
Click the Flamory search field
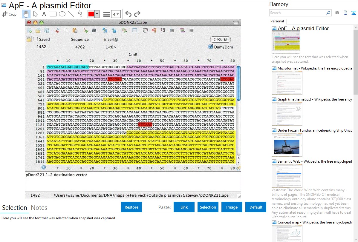click(x=298, y=13)
